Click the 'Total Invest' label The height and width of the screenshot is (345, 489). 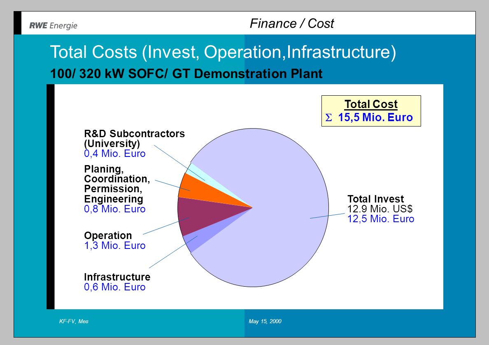[x=375, y=199]
